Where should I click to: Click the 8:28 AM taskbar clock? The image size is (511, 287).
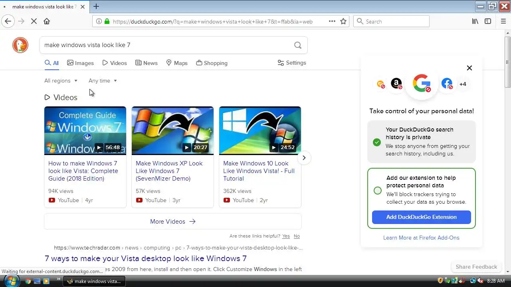pos(496,281)
